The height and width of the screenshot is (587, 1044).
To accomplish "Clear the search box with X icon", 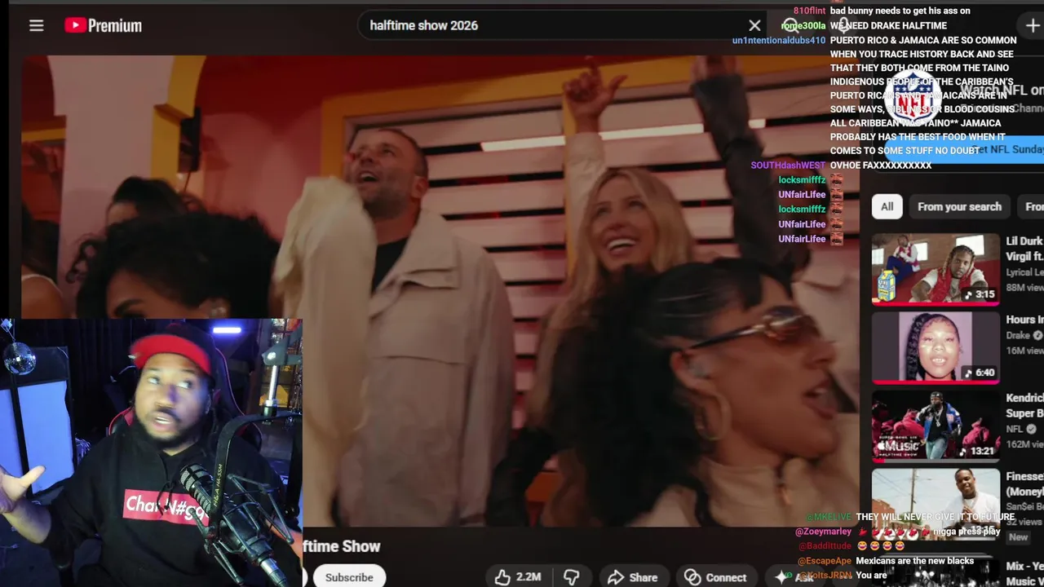I will pyautogui.click(x=754, y=25).
